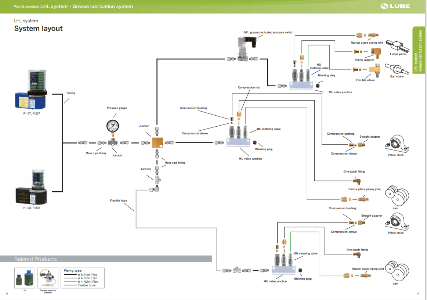Open the LHL grease cartridge thumbnail
The image size is (427, 300).
[25, 278]
